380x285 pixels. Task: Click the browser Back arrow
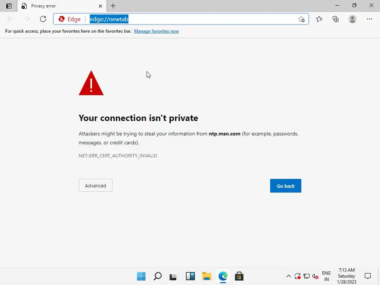tap(10, 19)
